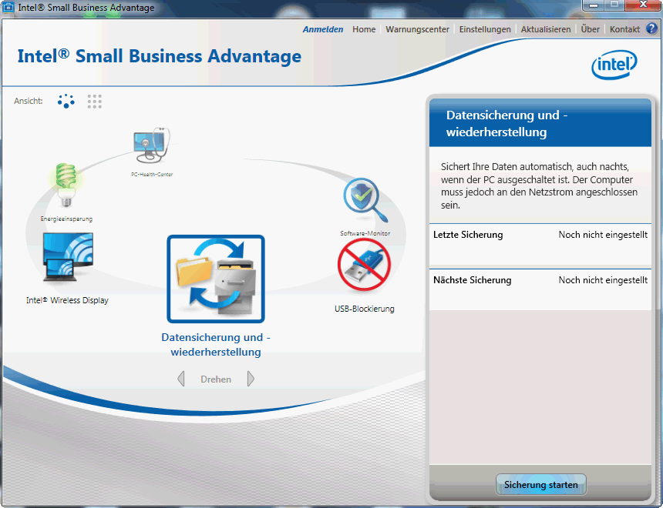Select the Energieeinsparung light bulb icon
Screen dimensions: 663x508
pos(66,185)
